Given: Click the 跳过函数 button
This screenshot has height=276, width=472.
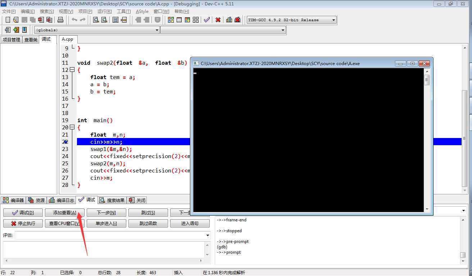Looking at the screenshot, I should 148,224.
